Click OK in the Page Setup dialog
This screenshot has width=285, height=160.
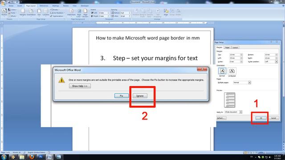coord(261,118)
